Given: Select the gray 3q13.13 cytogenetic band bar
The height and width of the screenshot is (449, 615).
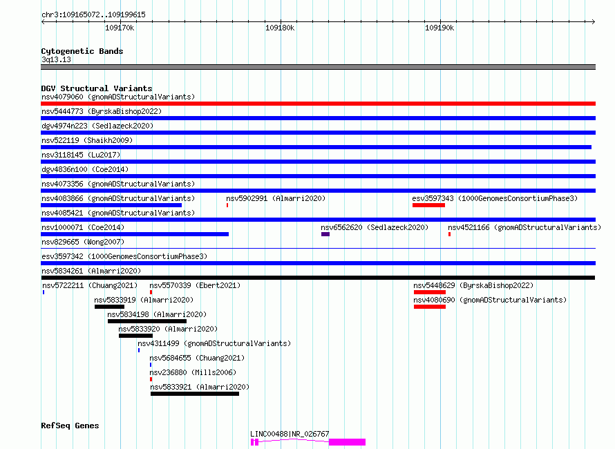Looking at the screenshot, I should click(x=318, y=67).
